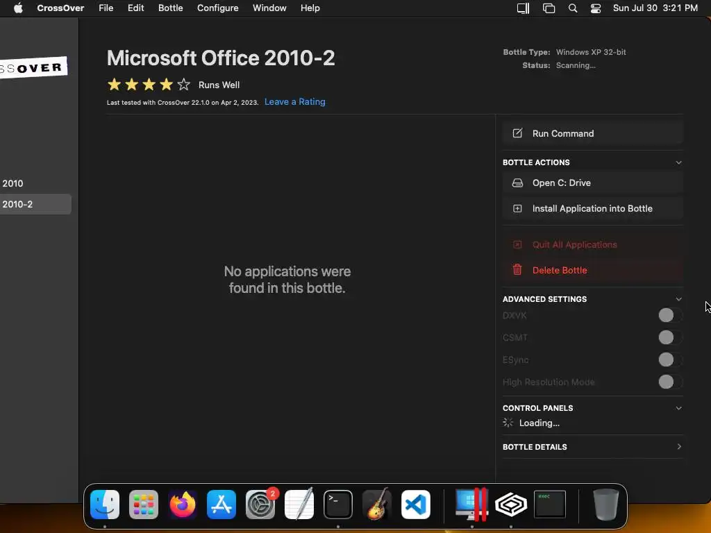Click the fourth rating star
The image size is (711, 533).
166,84
